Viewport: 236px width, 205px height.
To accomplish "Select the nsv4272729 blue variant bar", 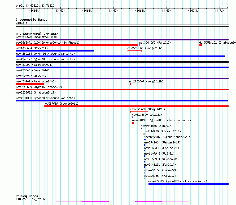I will pyautogui.click(x=189, y=184).
